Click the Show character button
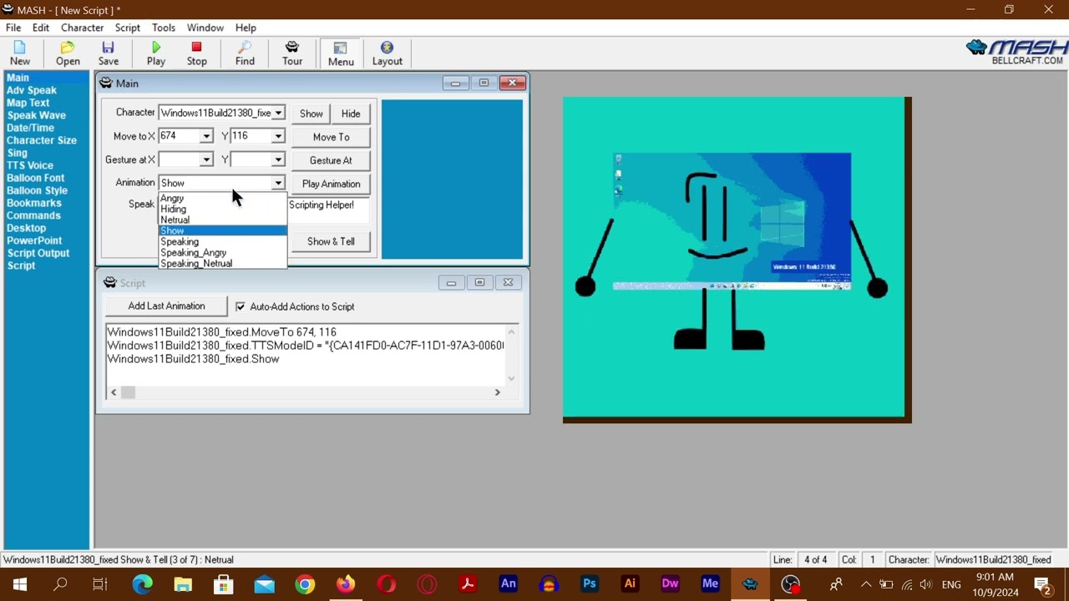 coord(311,114)
